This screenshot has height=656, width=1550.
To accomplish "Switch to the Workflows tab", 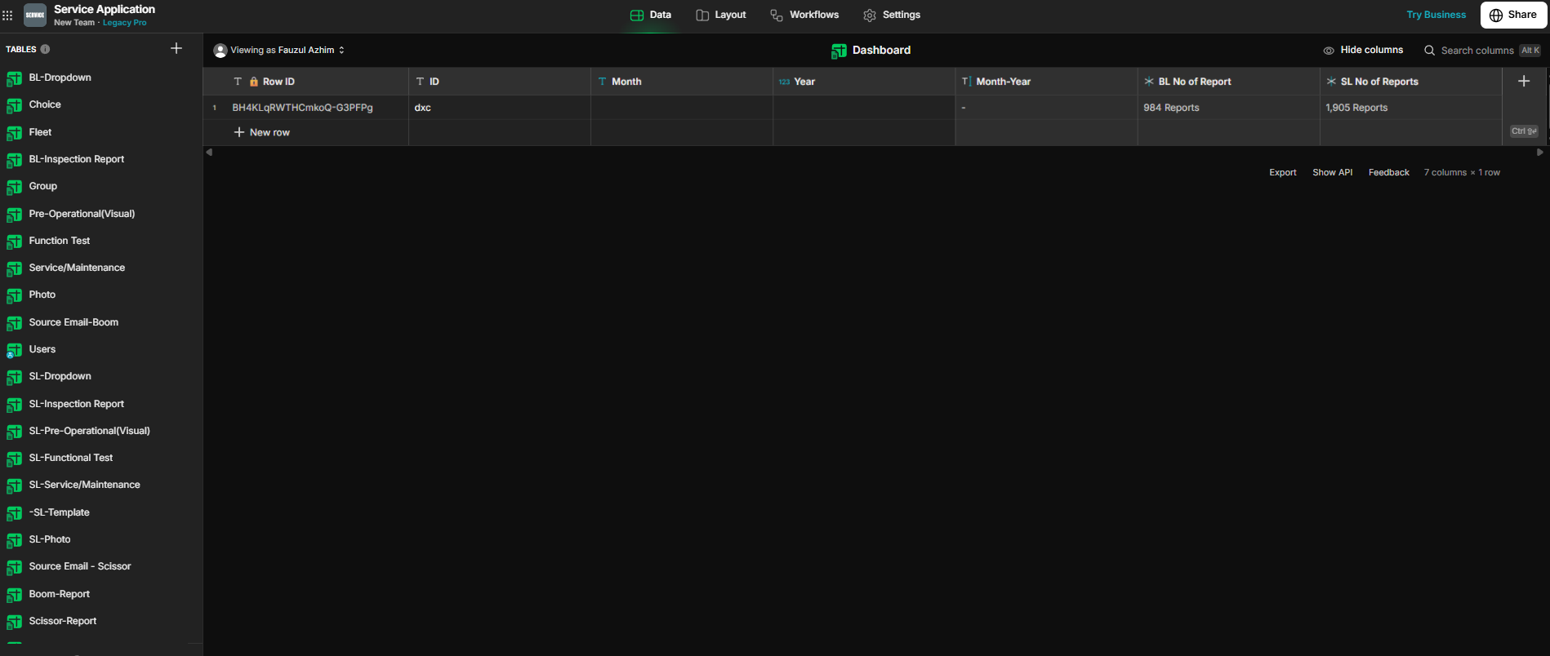I will pyautogui.click(x=804, y=16).
